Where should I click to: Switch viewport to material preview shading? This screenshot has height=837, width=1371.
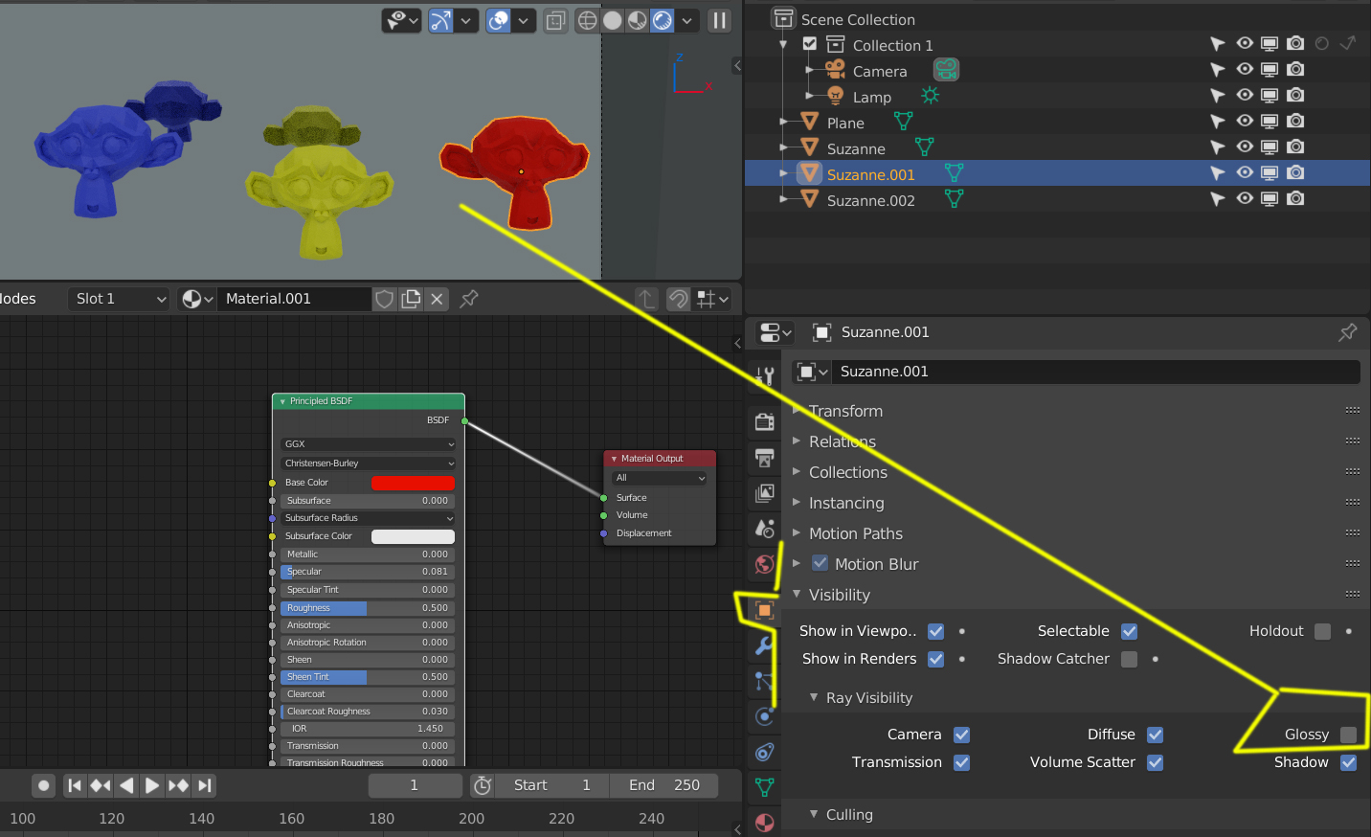pos(638,20)
